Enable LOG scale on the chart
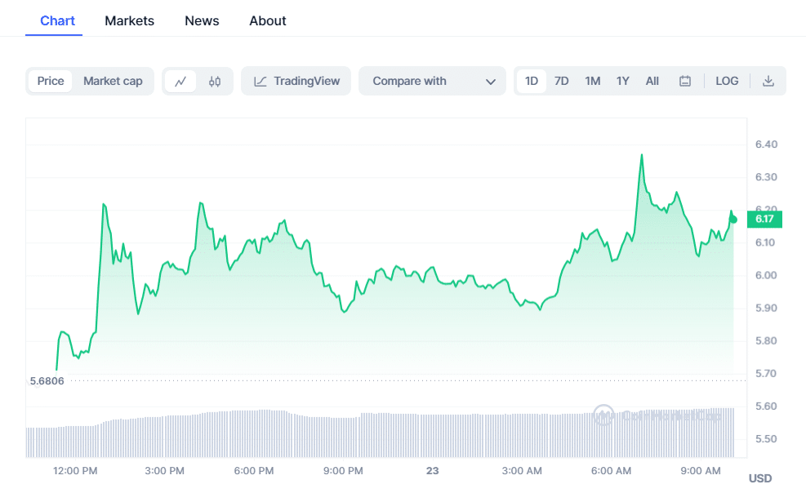Viewport: 806px width, 502px height. (727, 81)
